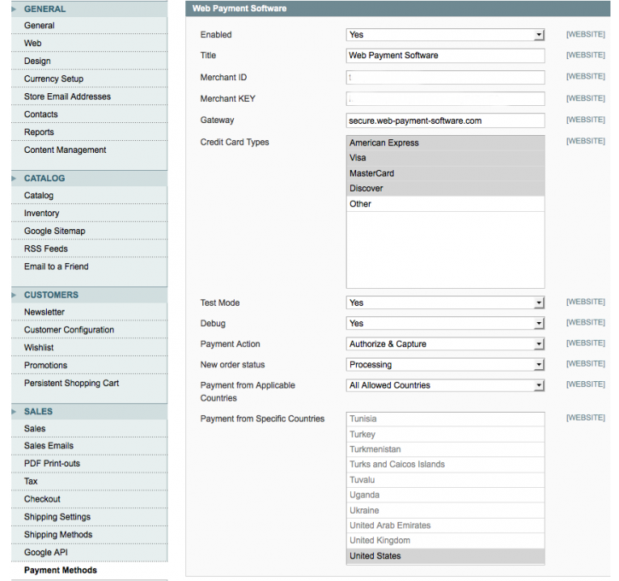Open Persistent Shopping Cart tab
Viewport: 619px width, 581px height.
click(x=89, y=383)
